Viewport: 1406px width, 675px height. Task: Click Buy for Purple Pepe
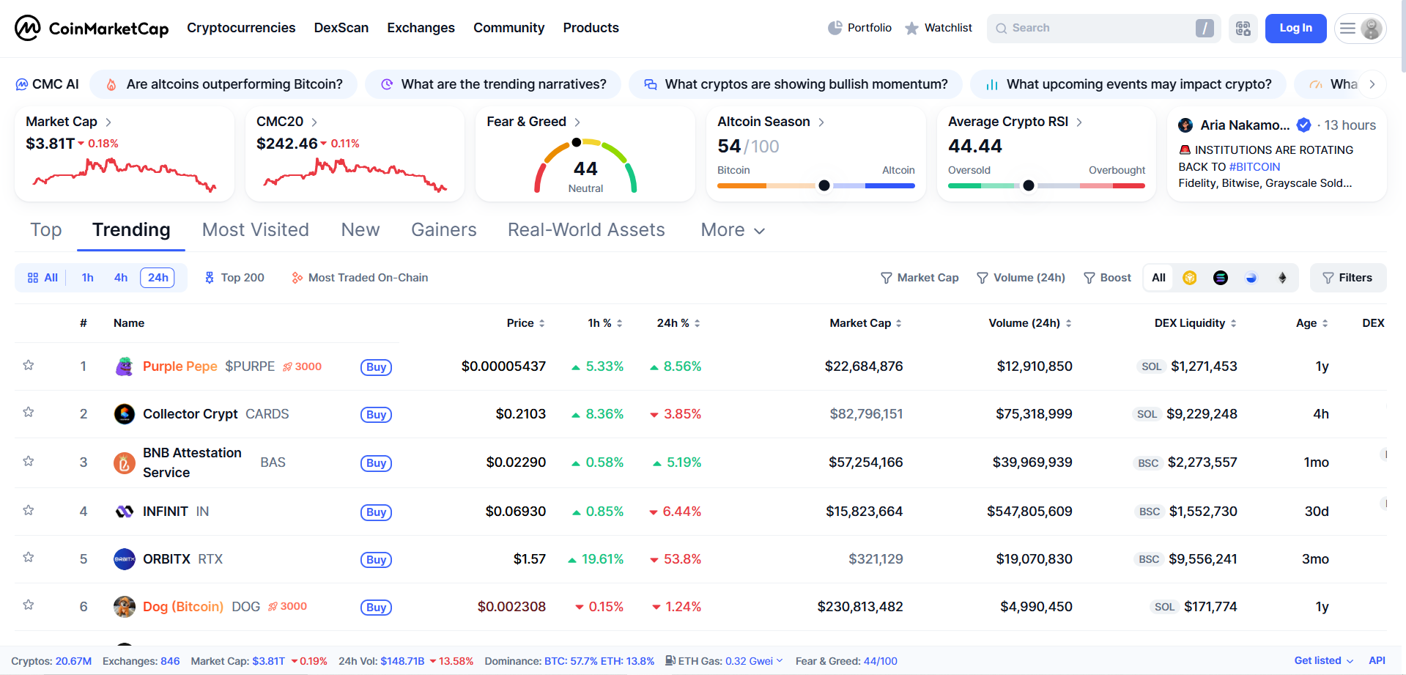pyautogui.click(x=376, y=367)
